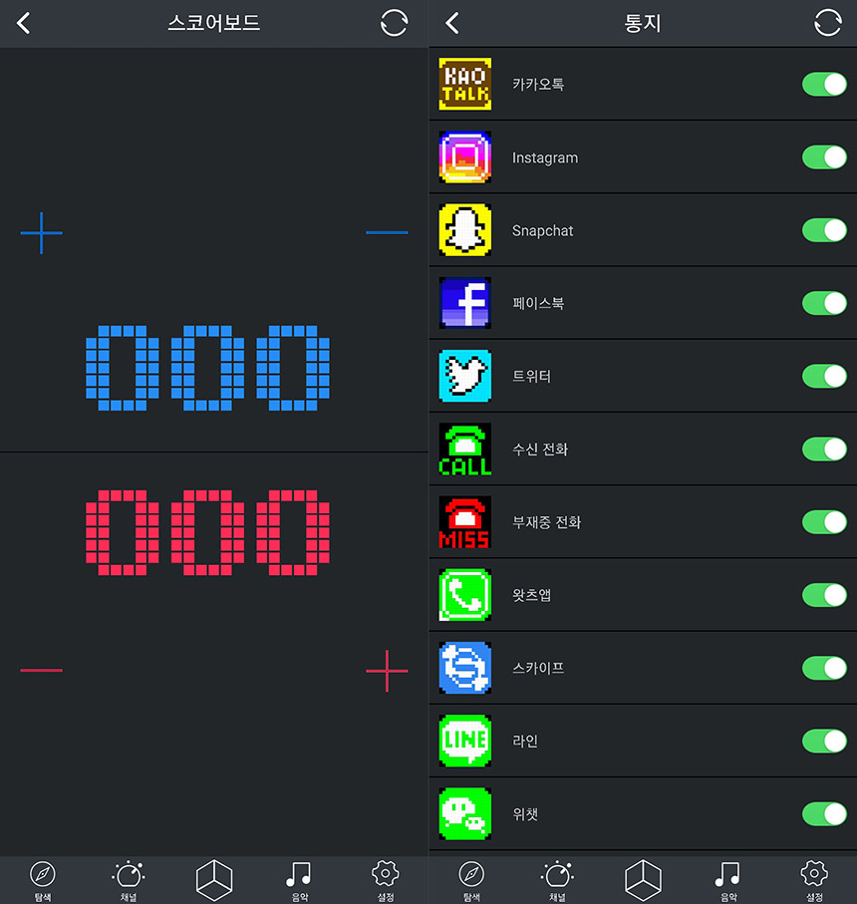Toggle 수신 전화 alerts
The image size is (857, 904).
pyautogui.click(x=824, y=450)
